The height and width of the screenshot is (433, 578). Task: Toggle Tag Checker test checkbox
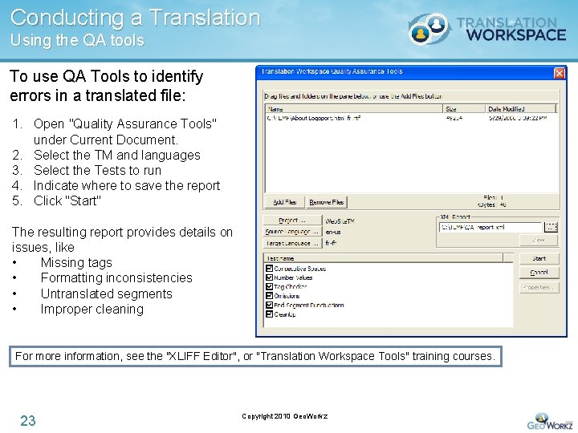click(x=270, y=287)
